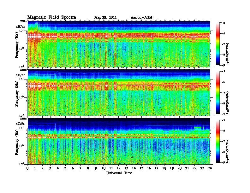Image resolution: width=250 pixels, height=193 pixels.
Task: Click the "1" hour tick label
Action: [x=35, y=168]
